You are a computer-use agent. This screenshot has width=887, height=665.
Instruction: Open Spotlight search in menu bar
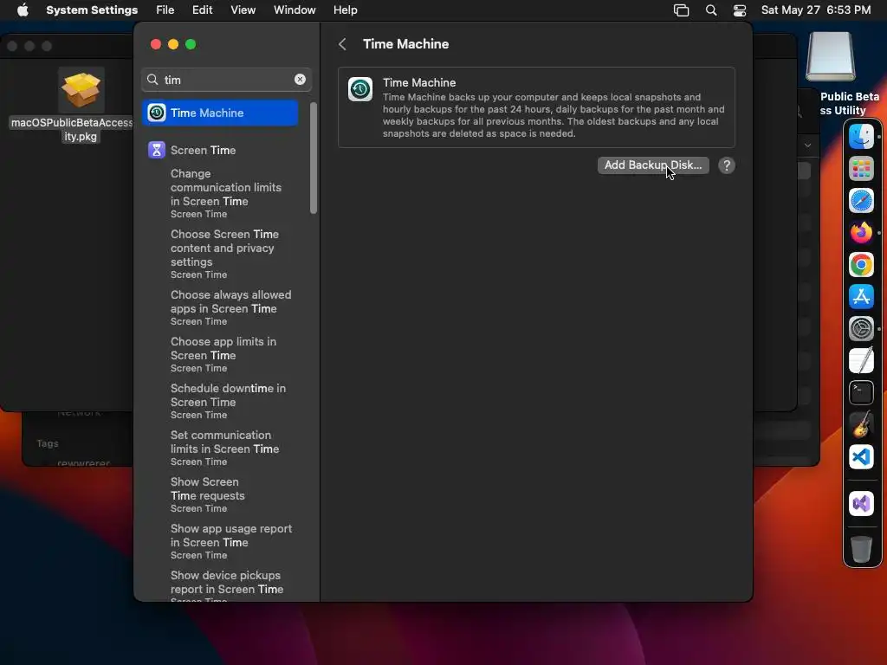point(711,10)
